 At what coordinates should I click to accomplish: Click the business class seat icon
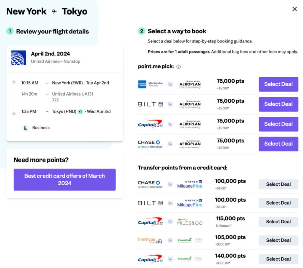tap(25, 128)
